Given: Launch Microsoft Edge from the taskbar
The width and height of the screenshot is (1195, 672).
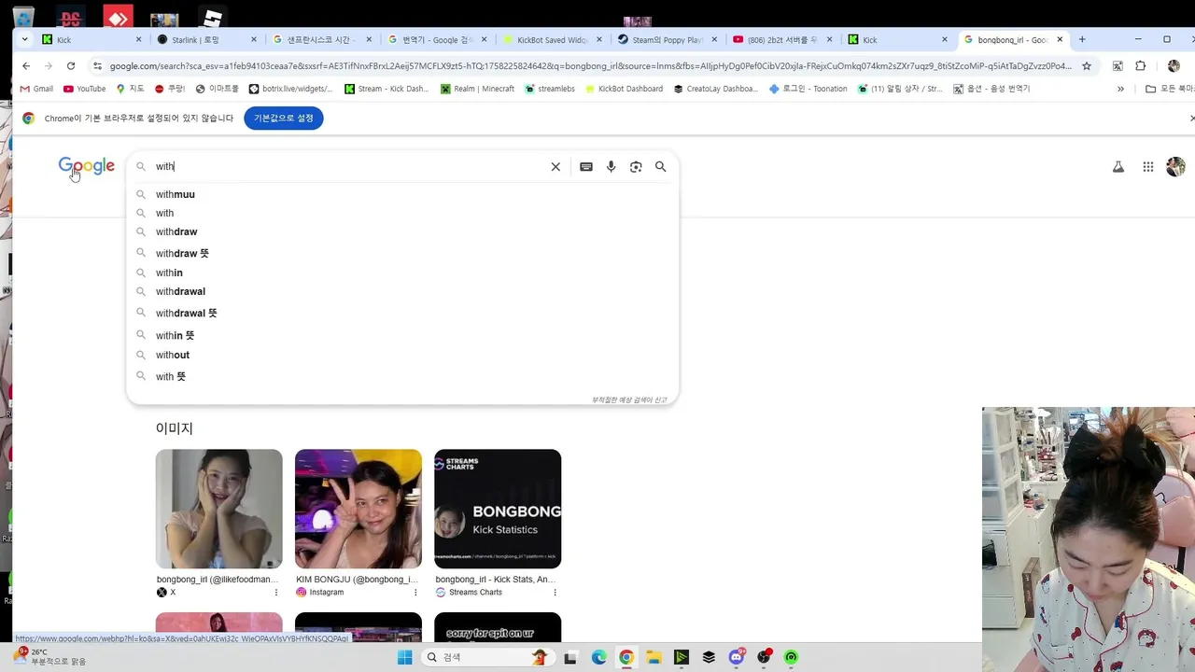Looking at the screenshot, I should 598,657.
